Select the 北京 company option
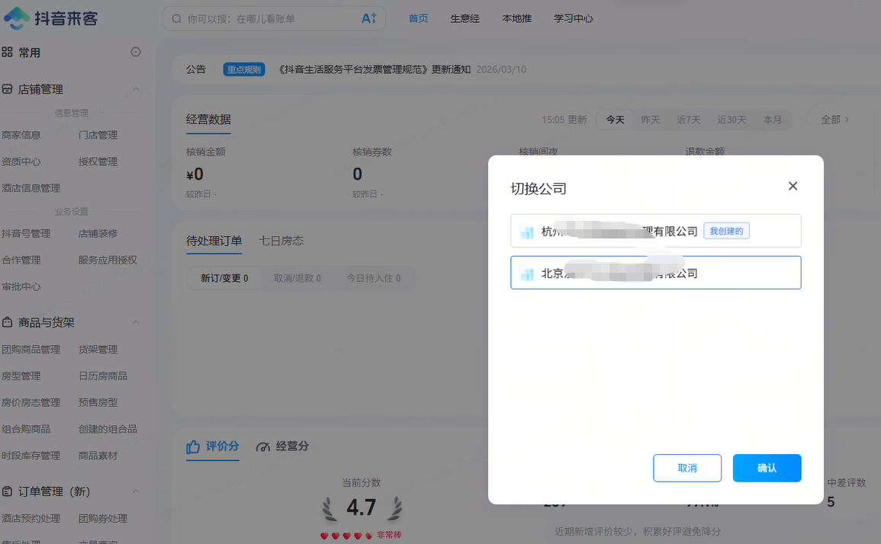Viewport: 881px width, 544px height. coord(656,273)
